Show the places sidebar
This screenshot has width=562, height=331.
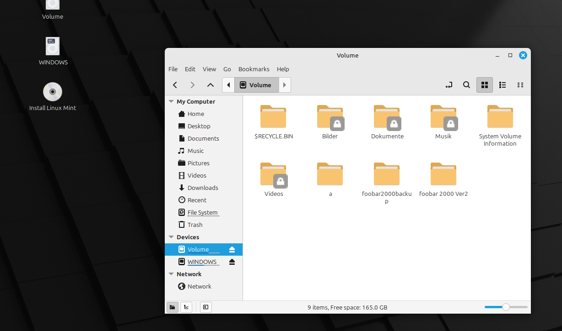click(172, 307)
